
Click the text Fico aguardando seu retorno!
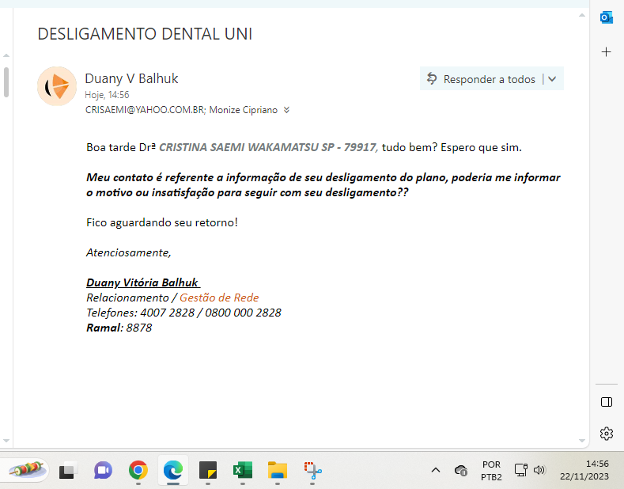(162, 222)
